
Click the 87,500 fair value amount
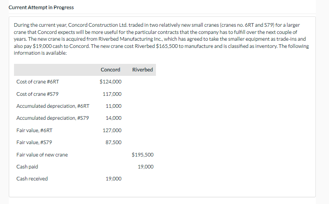click(x=114, y=143)
